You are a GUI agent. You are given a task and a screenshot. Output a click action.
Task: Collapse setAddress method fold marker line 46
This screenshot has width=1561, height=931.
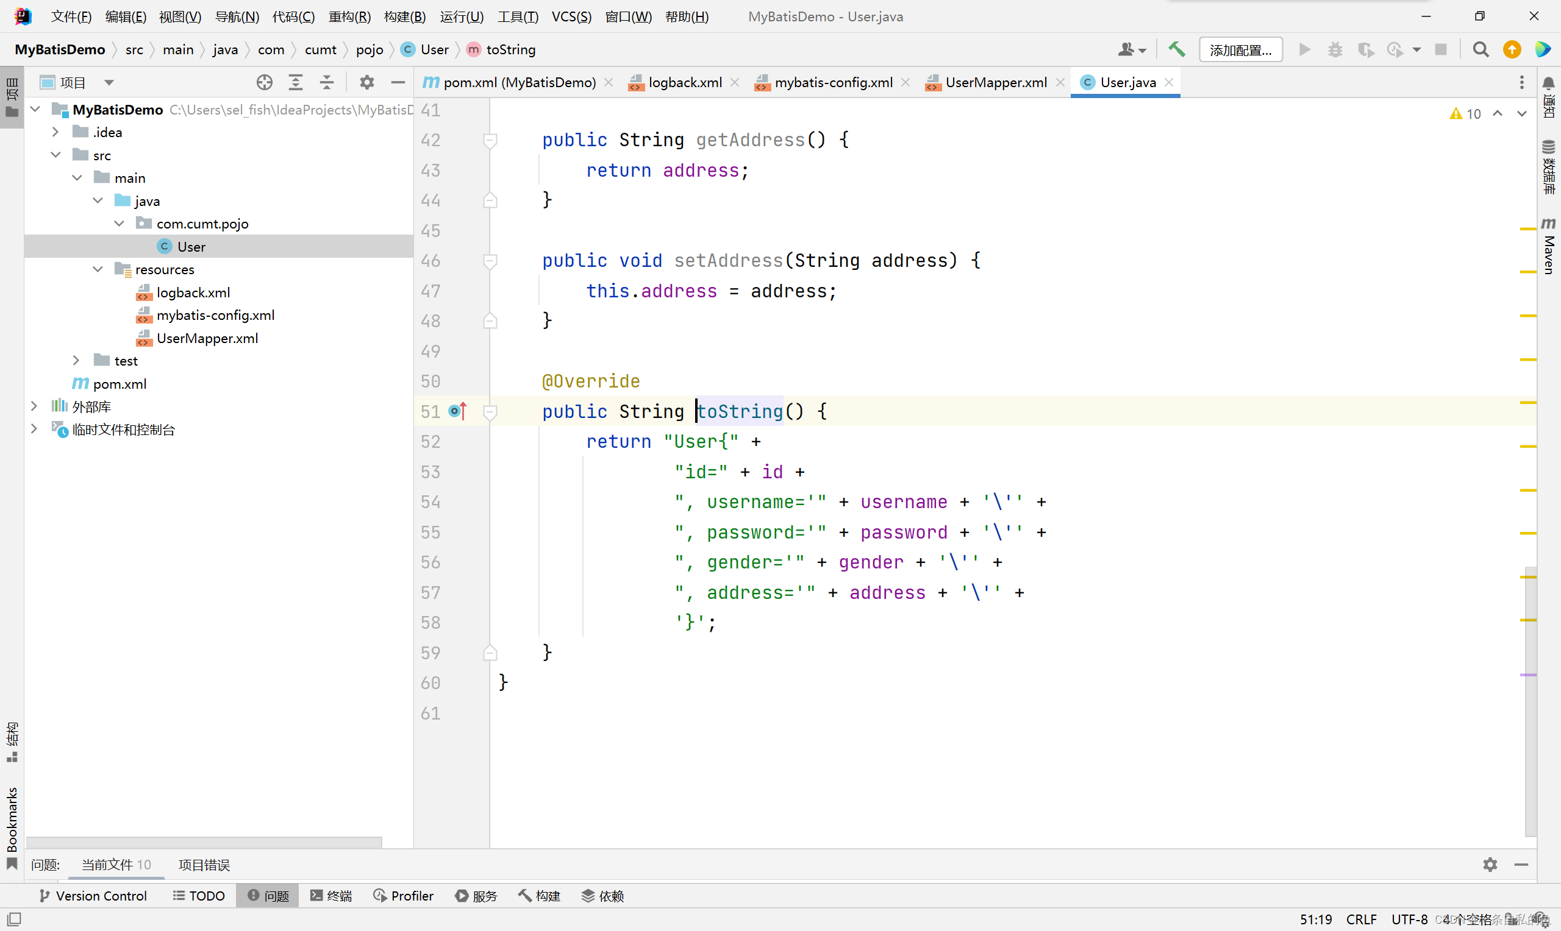(x=490, y=260)
